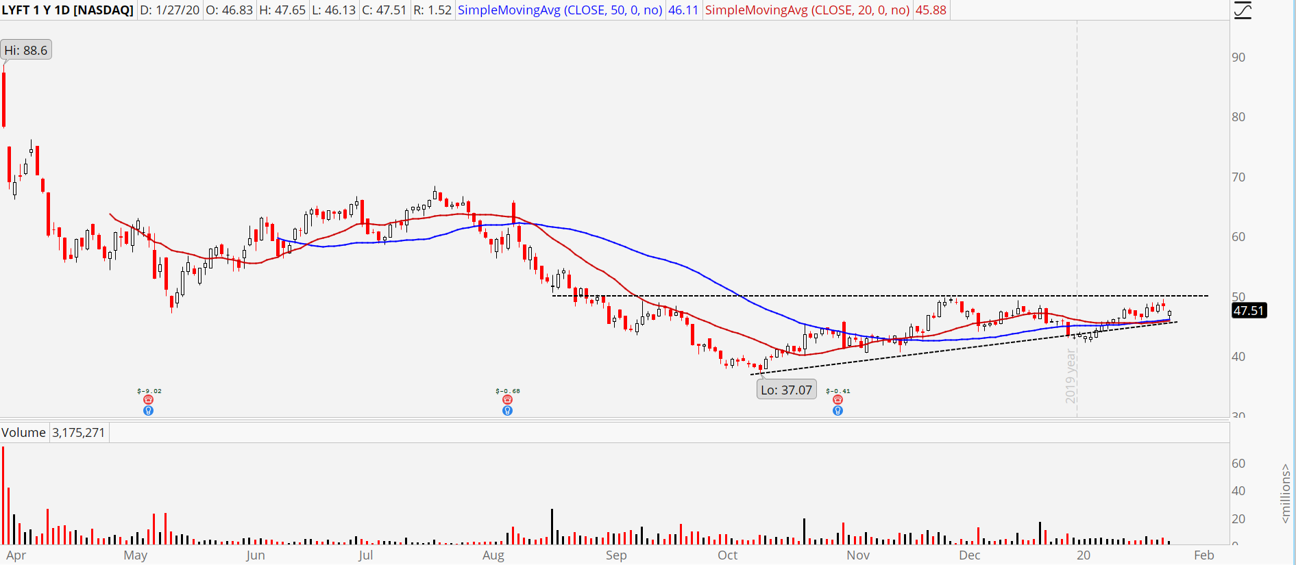Click the blue lightbulb icon below $-0.68

coord(507,411)
